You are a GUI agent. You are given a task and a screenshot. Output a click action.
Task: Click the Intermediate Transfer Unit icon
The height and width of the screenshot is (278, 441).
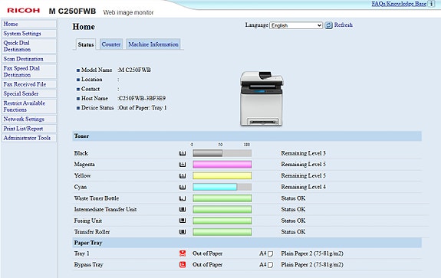[183, 210]
